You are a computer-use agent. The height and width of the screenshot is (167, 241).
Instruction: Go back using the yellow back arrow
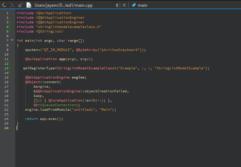(4, 5)
